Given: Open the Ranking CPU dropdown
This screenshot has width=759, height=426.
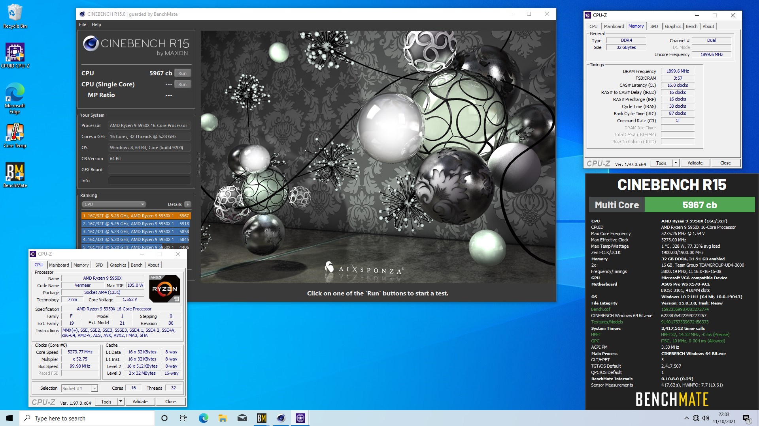Looking at the screenshot, I should pos(114,204).
